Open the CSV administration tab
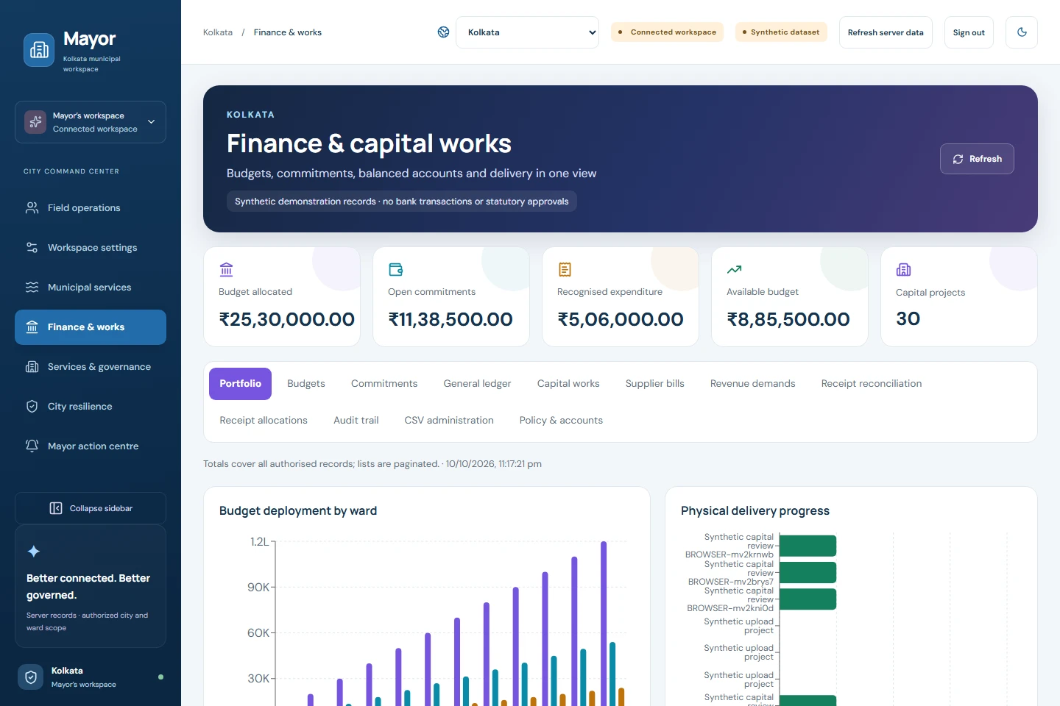This screenshot has height=706, width=1060. [449, 421]
